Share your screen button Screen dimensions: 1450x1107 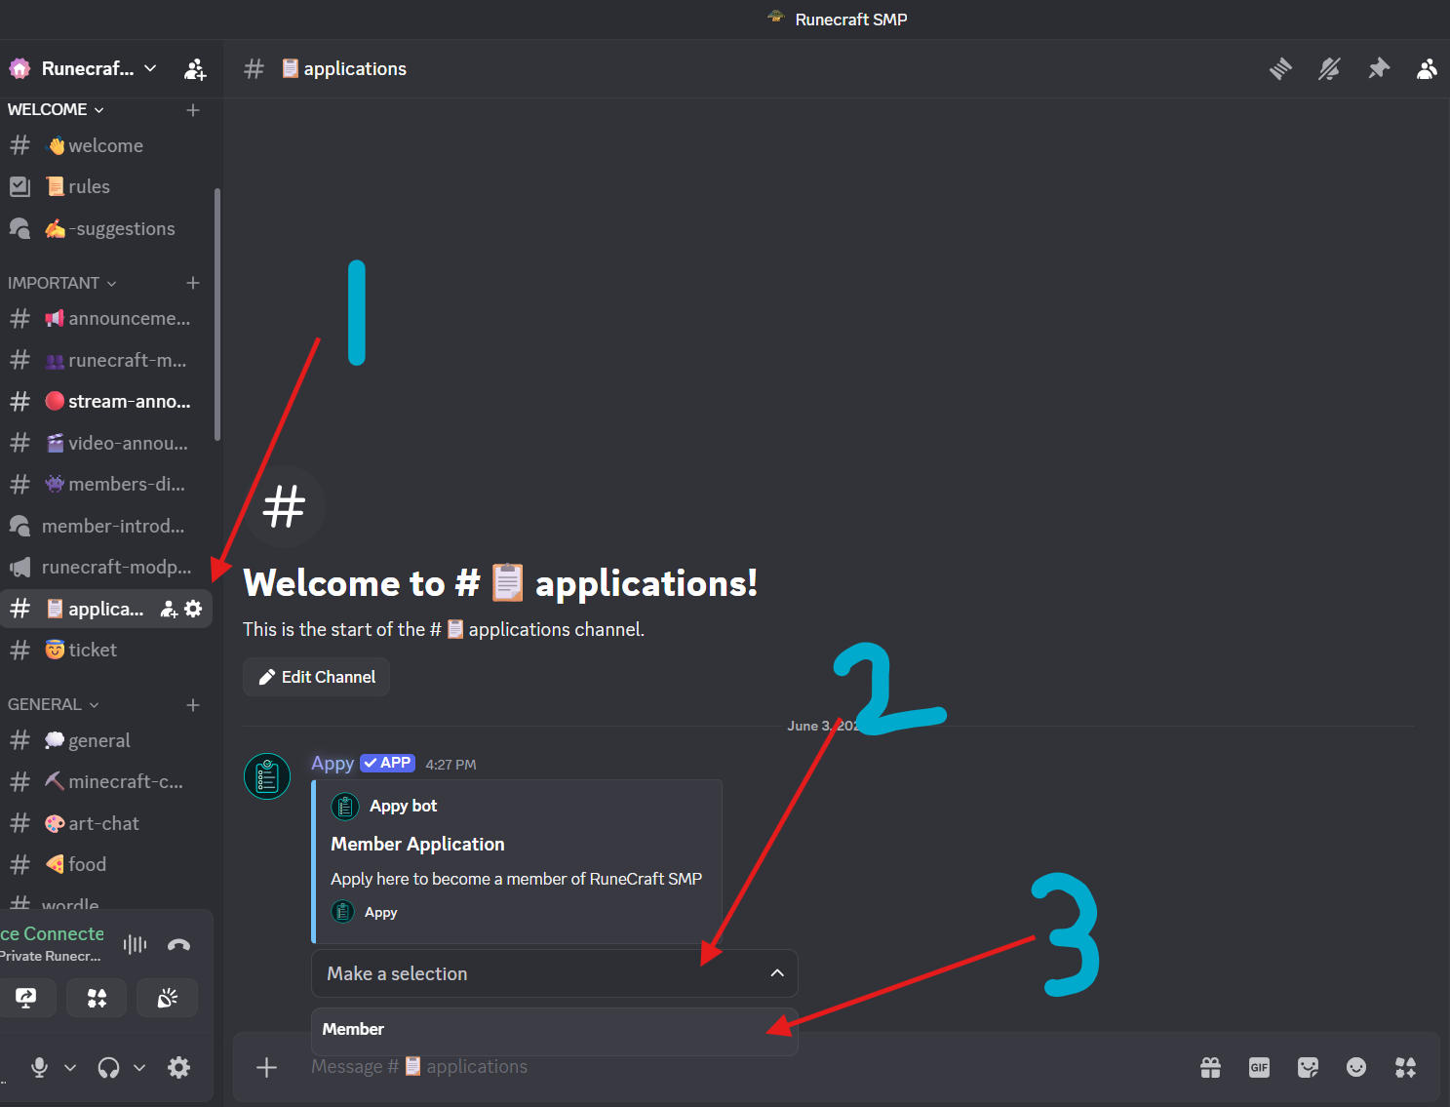coord(26,998)
